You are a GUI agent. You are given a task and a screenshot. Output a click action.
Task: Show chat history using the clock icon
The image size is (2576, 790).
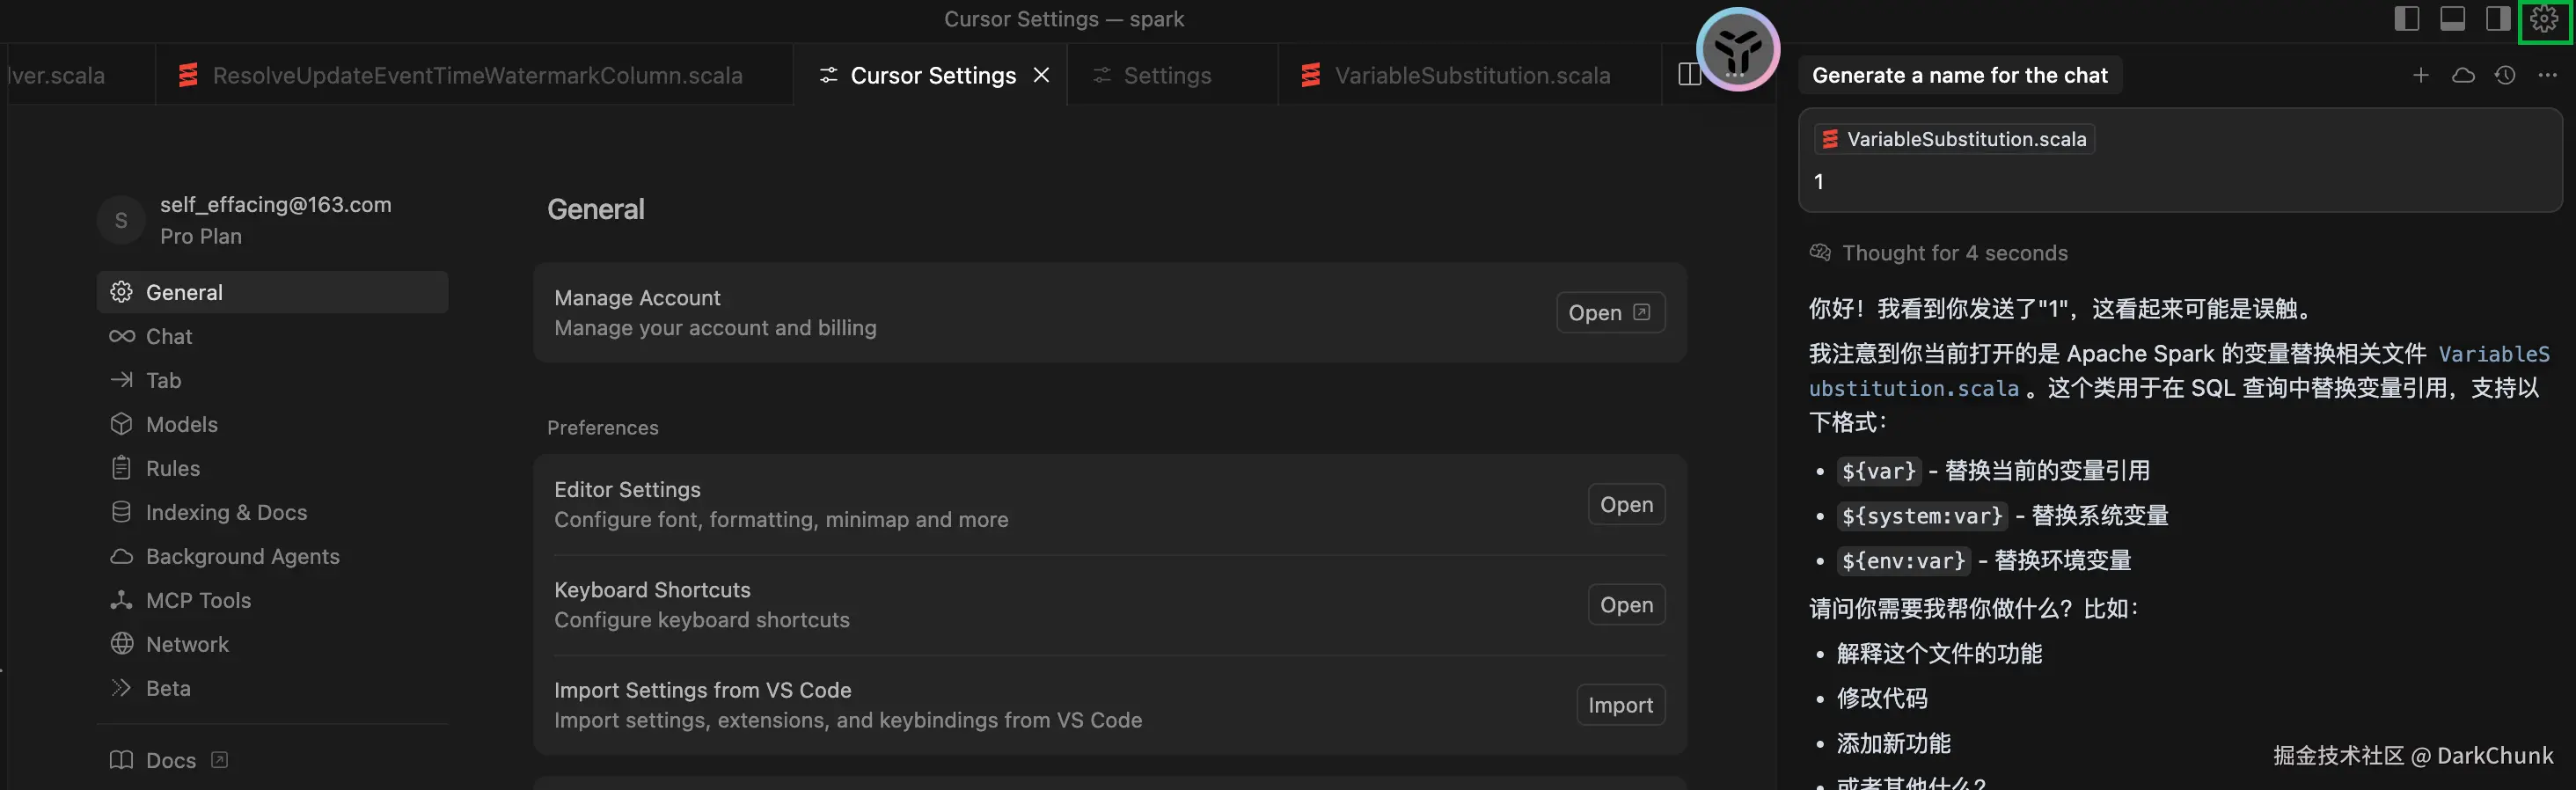pos(2505,75)
